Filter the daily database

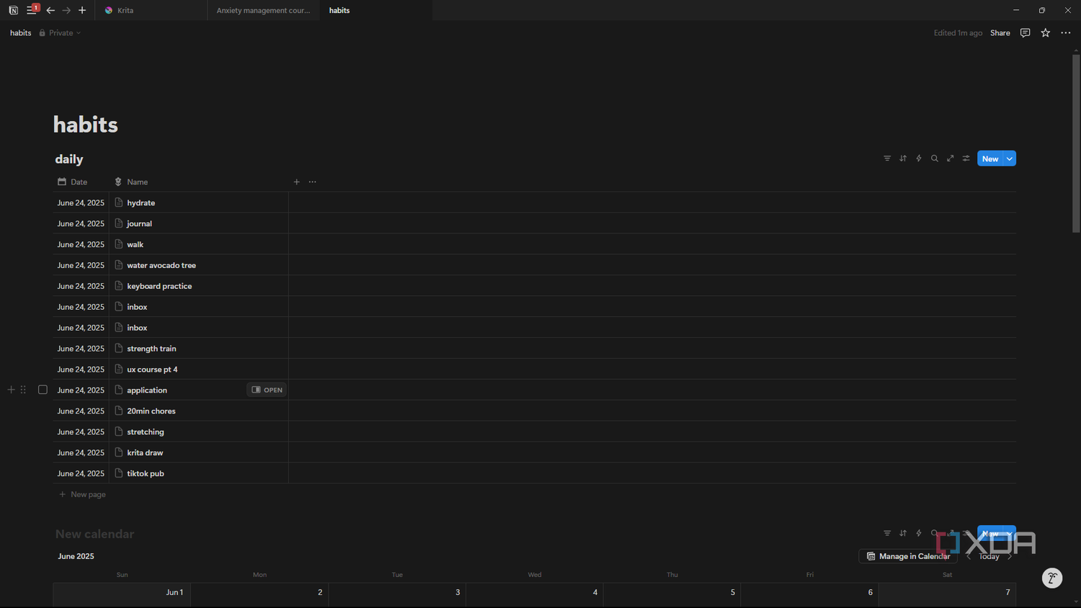[x=887, y=158]
